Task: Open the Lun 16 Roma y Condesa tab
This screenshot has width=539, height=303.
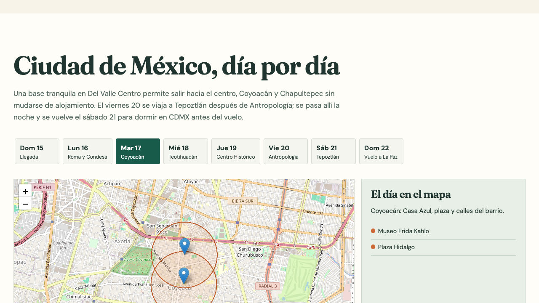Action: pyautogui.click(x=88, y=151)
